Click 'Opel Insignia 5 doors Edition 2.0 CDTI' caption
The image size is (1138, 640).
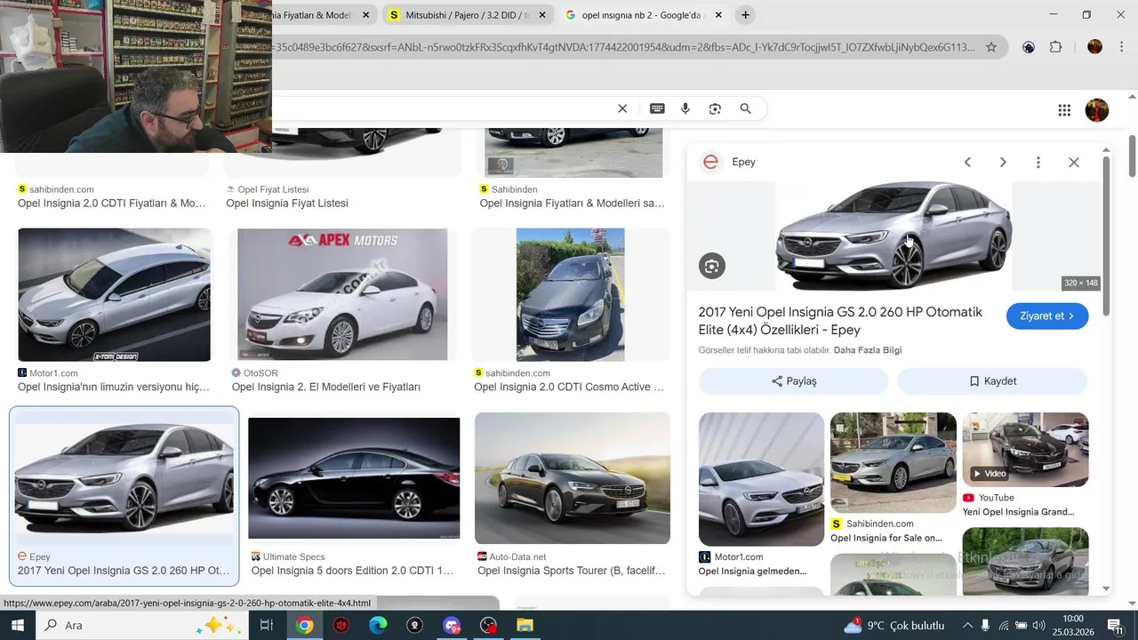(352, 572)
